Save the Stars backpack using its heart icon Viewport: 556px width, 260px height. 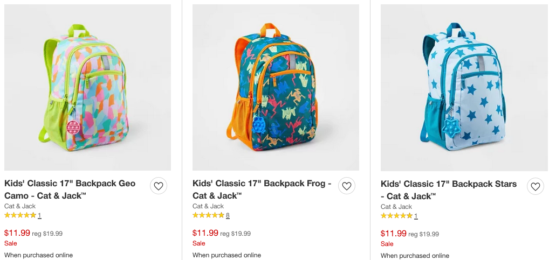pyautogui.click(x=535, y=186)
